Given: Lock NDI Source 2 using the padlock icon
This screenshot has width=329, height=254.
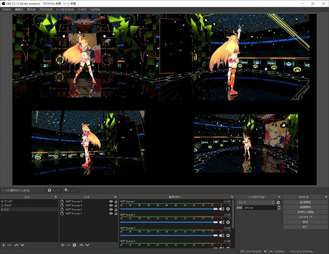Looking at the screenshot, I should 116,210.
